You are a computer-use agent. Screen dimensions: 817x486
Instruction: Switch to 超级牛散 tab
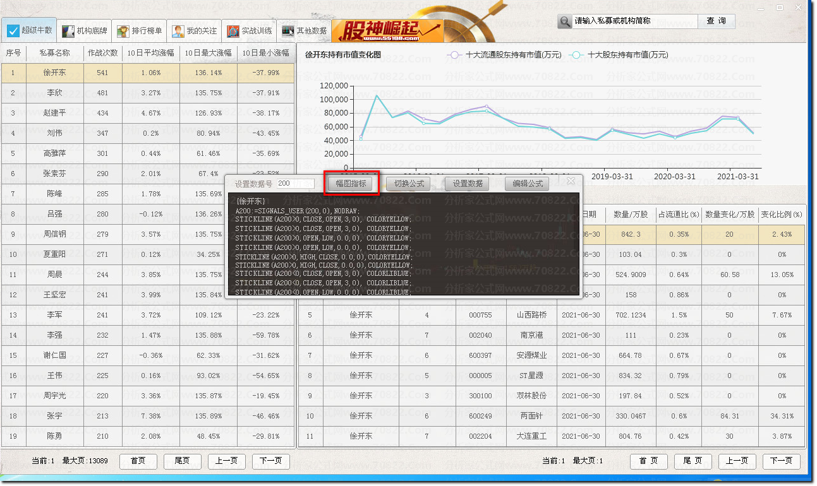[30, 30]
